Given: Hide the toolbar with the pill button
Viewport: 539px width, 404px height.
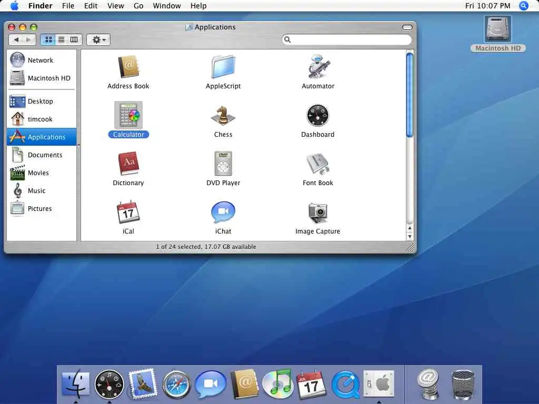Looking at the screenshot, I should click(x=407, y=27).
